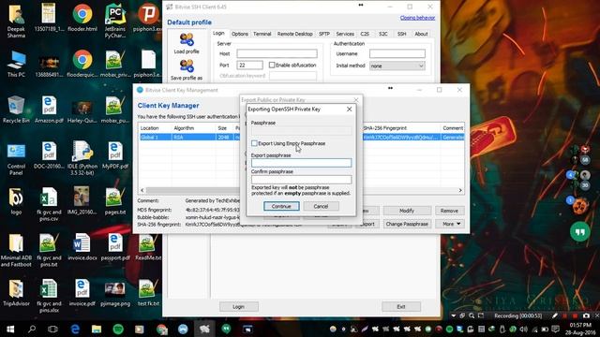Click Continue in the Exporting OpenSSH Private Key dialog

coord(281,206)
